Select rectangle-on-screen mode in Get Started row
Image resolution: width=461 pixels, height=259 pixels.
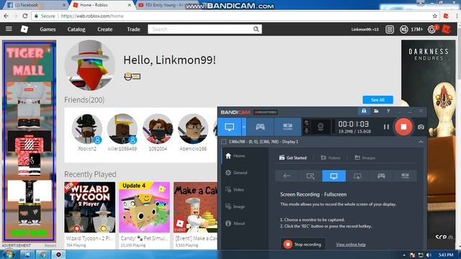(x=310, y=176)
